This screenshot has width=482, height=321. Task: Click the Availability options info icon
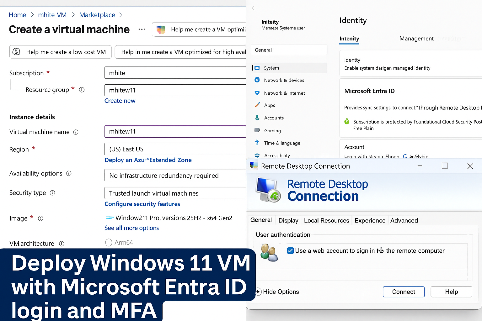(69, 173)
